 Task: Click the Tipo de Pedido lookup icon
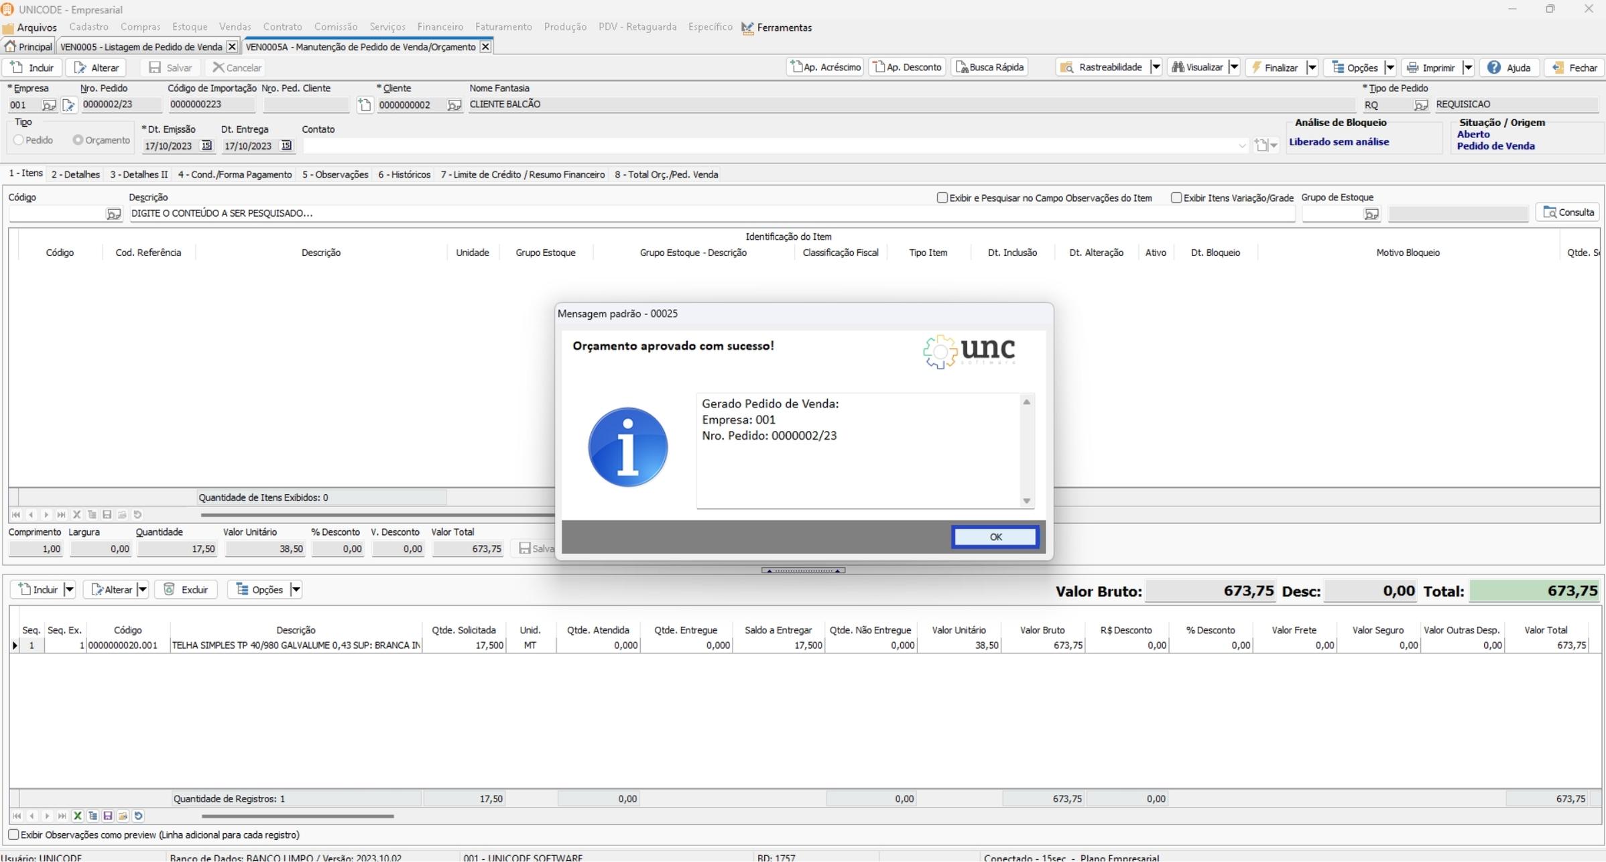click(x=1420, y=105)
